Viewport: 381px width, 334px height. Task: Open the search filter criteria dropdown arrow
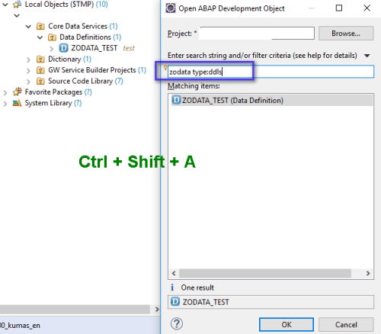(367, 56)
